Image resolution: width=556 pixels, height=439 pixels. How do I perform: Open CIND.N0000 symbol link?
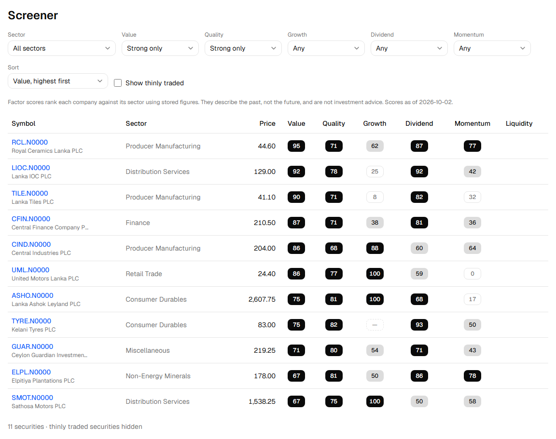coord(31,244)
